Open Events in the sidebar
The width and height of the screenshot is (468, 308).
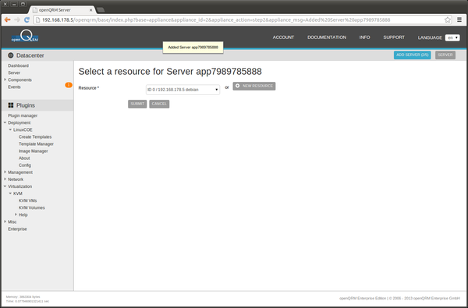tap(14, 87)
